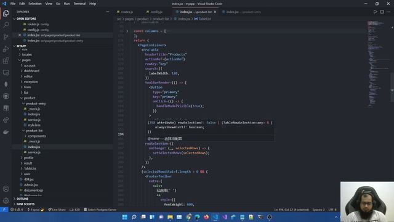The width and height of the screenshot is (394, 222).
Task: Open the Selection menu
Action: (x=35, y=4)
